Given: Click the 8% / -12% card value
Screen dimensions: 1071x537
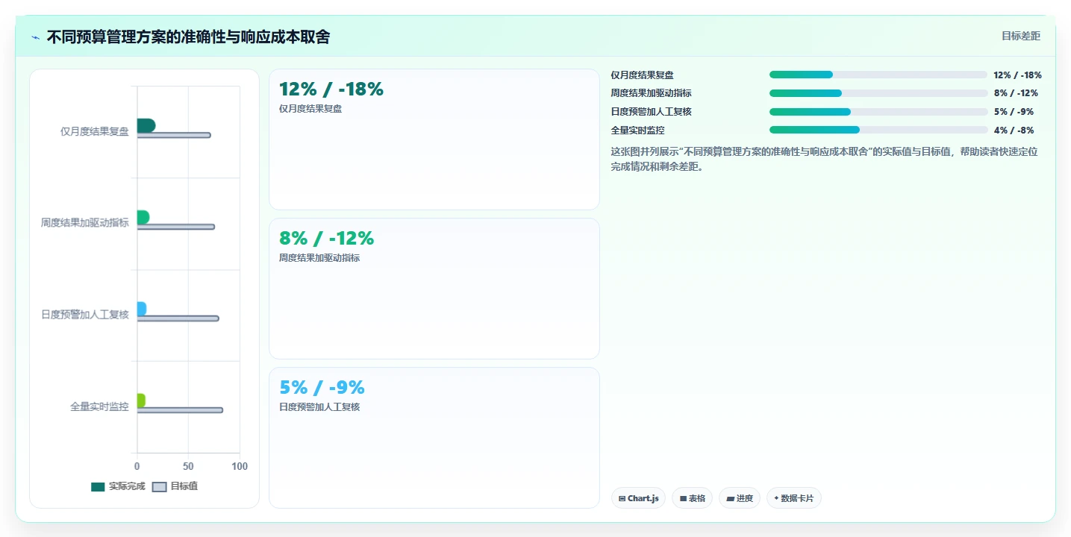Looking at the screenshot, I should click(x=326, y=239).
